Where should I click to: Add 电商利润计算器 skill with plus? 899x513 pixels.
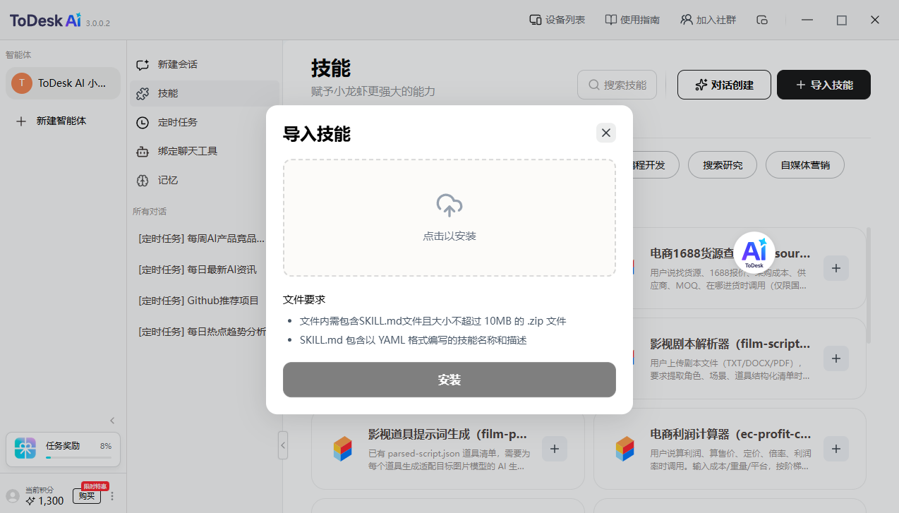point(836,449)
